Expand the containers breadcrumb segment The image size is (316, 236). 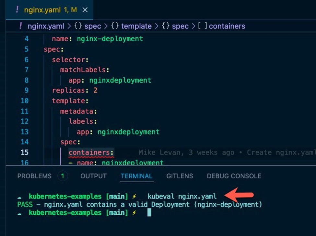coord(227,26)
